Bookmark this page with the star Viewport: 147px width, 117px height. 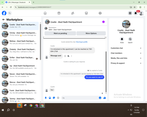coord(135,7)
